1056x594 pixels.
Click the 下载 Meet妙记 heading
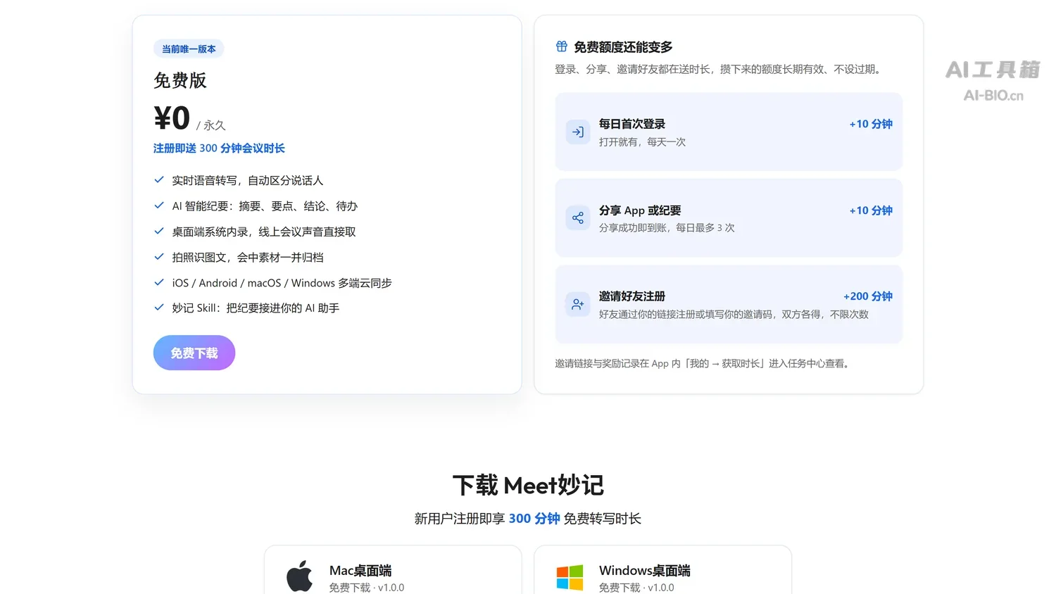point(528,485)
